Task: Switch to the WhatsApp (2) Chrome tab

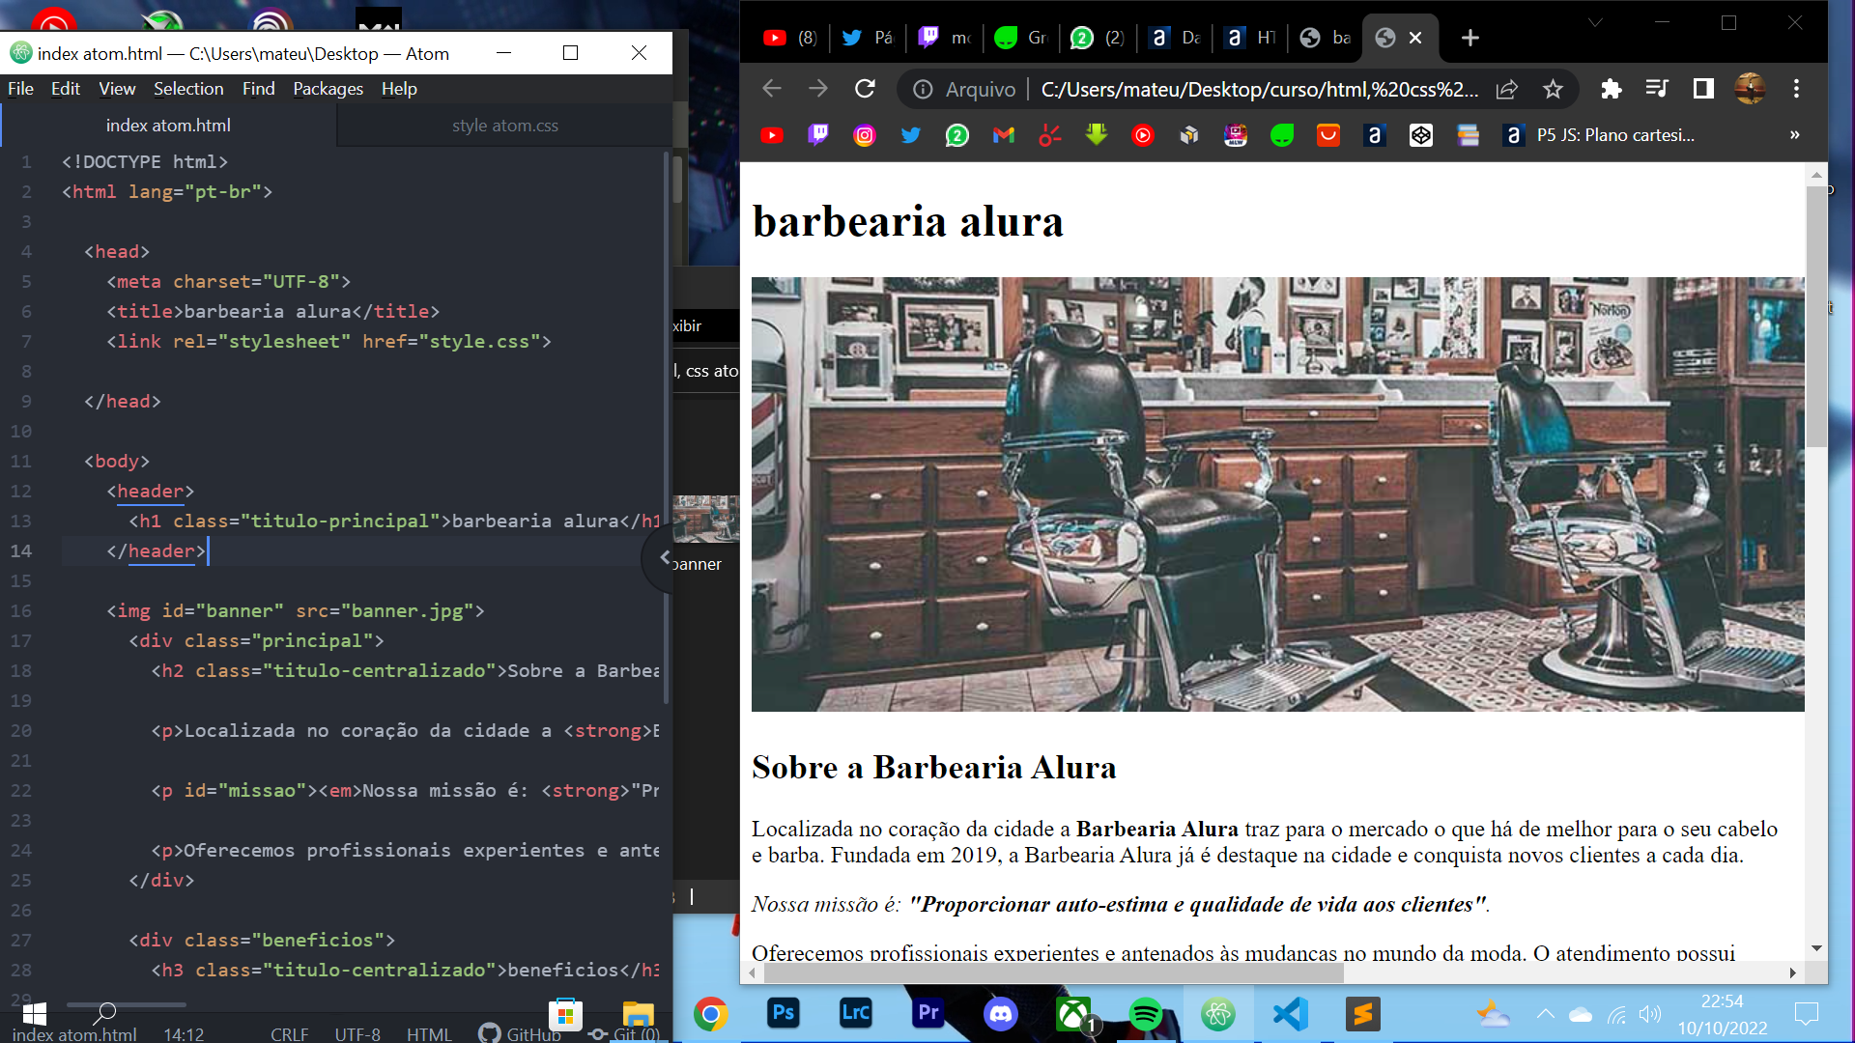Action: 1098,38
